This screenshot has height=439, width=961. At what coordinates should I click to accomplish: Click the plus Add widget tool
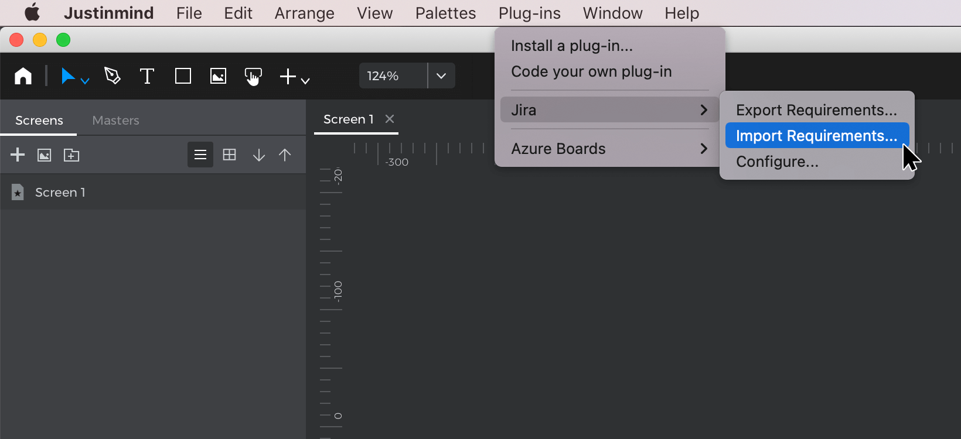288,77
